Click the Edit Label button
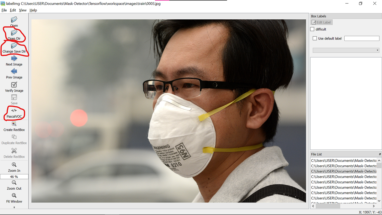This screenshot has width=382, height=215. coord(321,22)
